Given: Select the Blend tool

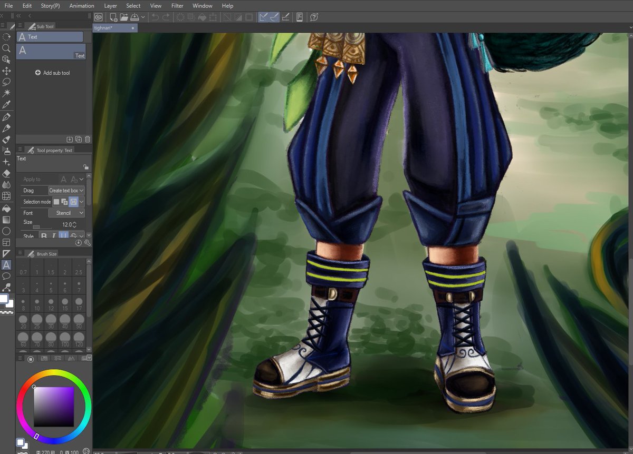Looking at the screenshot, I should (6, 185).
